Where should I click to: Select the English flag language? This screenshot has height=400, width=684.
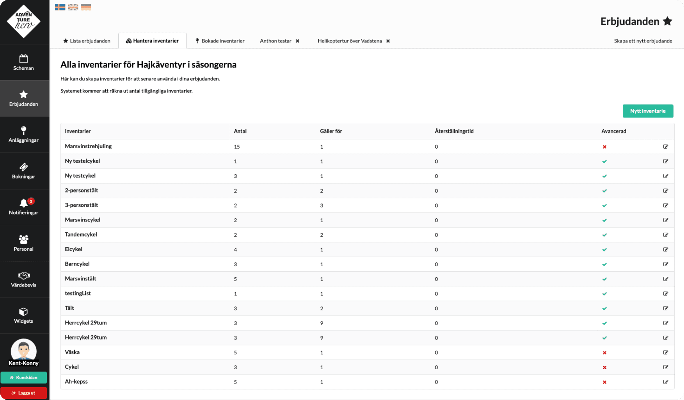(x=73, y=7)
